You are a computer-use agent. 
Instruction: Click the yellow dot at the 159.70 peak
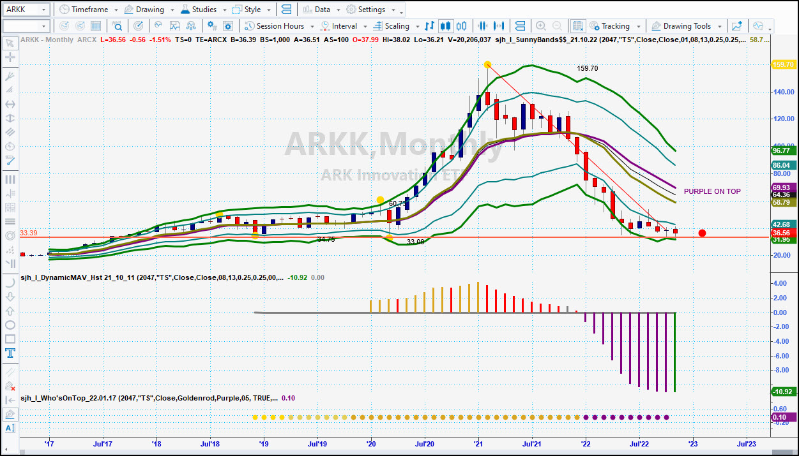(x=487, y=64)
